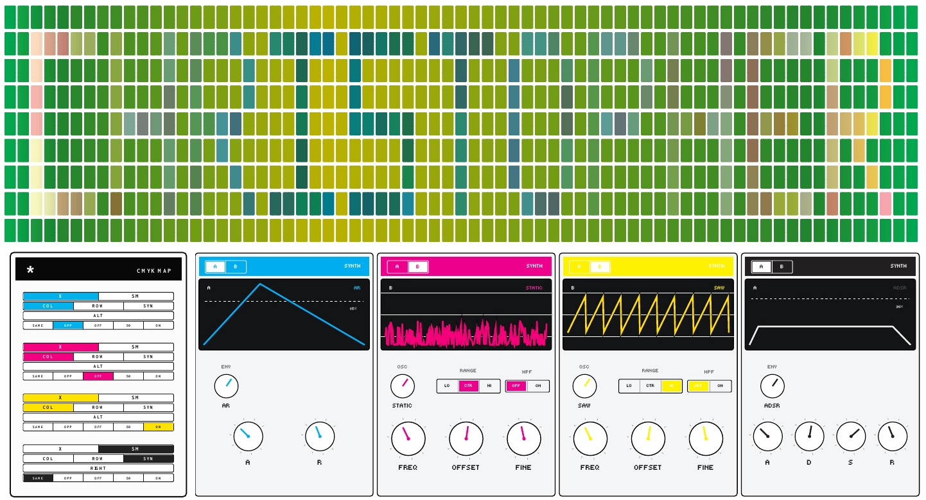Set magenta synth RANGE to HI

[x=489, y=386]
